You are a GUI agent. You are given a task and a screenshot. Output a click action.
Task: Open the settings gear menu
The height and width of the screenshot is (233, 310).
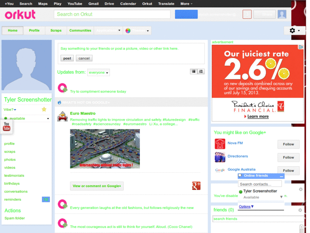(x=294, y=31)
